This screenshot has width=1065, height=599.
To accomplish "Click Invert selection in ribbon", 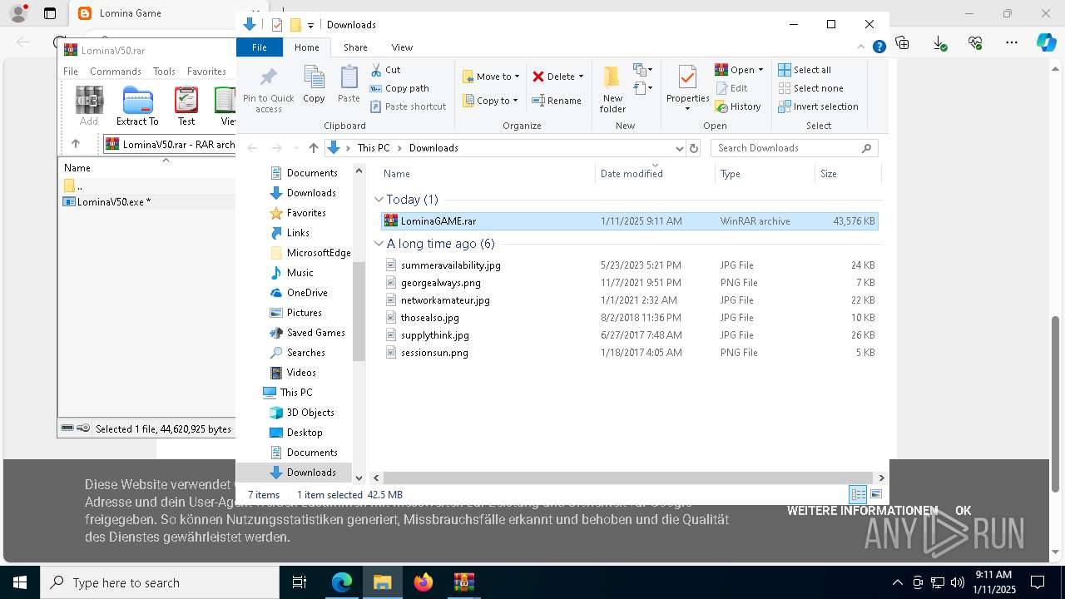I will [x=818, y=106].
